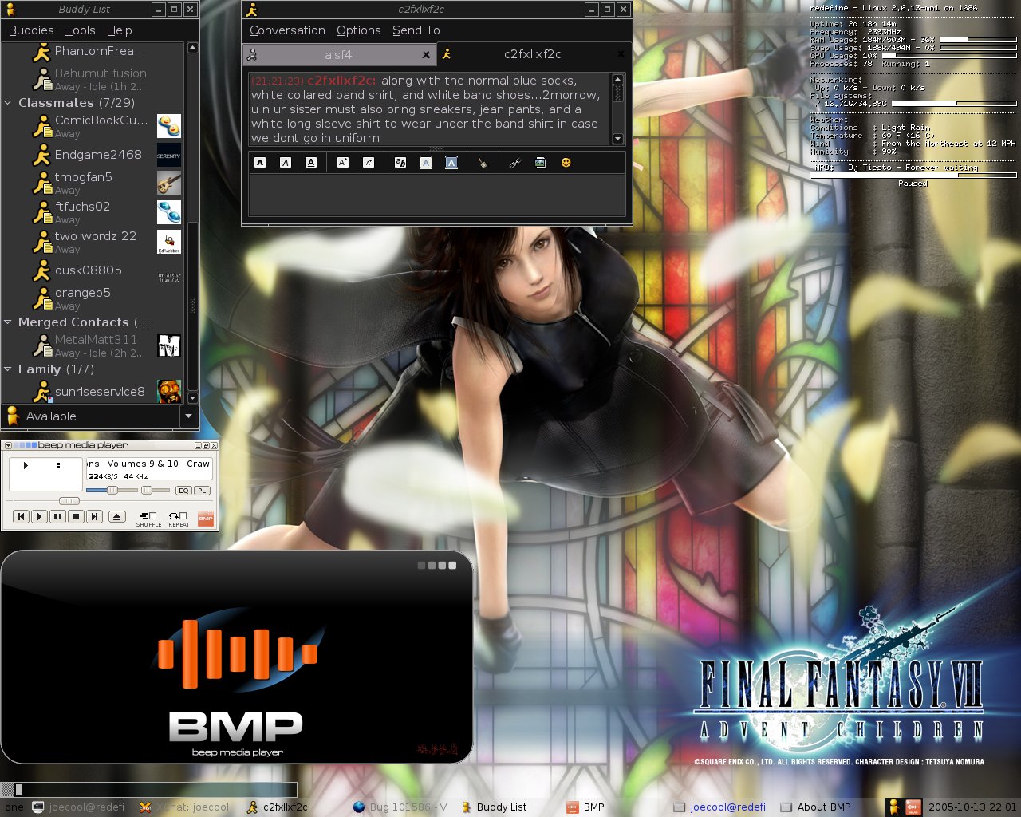
Task: Switch to the alsf4 conversation tab
Action: pyautogui.click(x=338, y=55)
